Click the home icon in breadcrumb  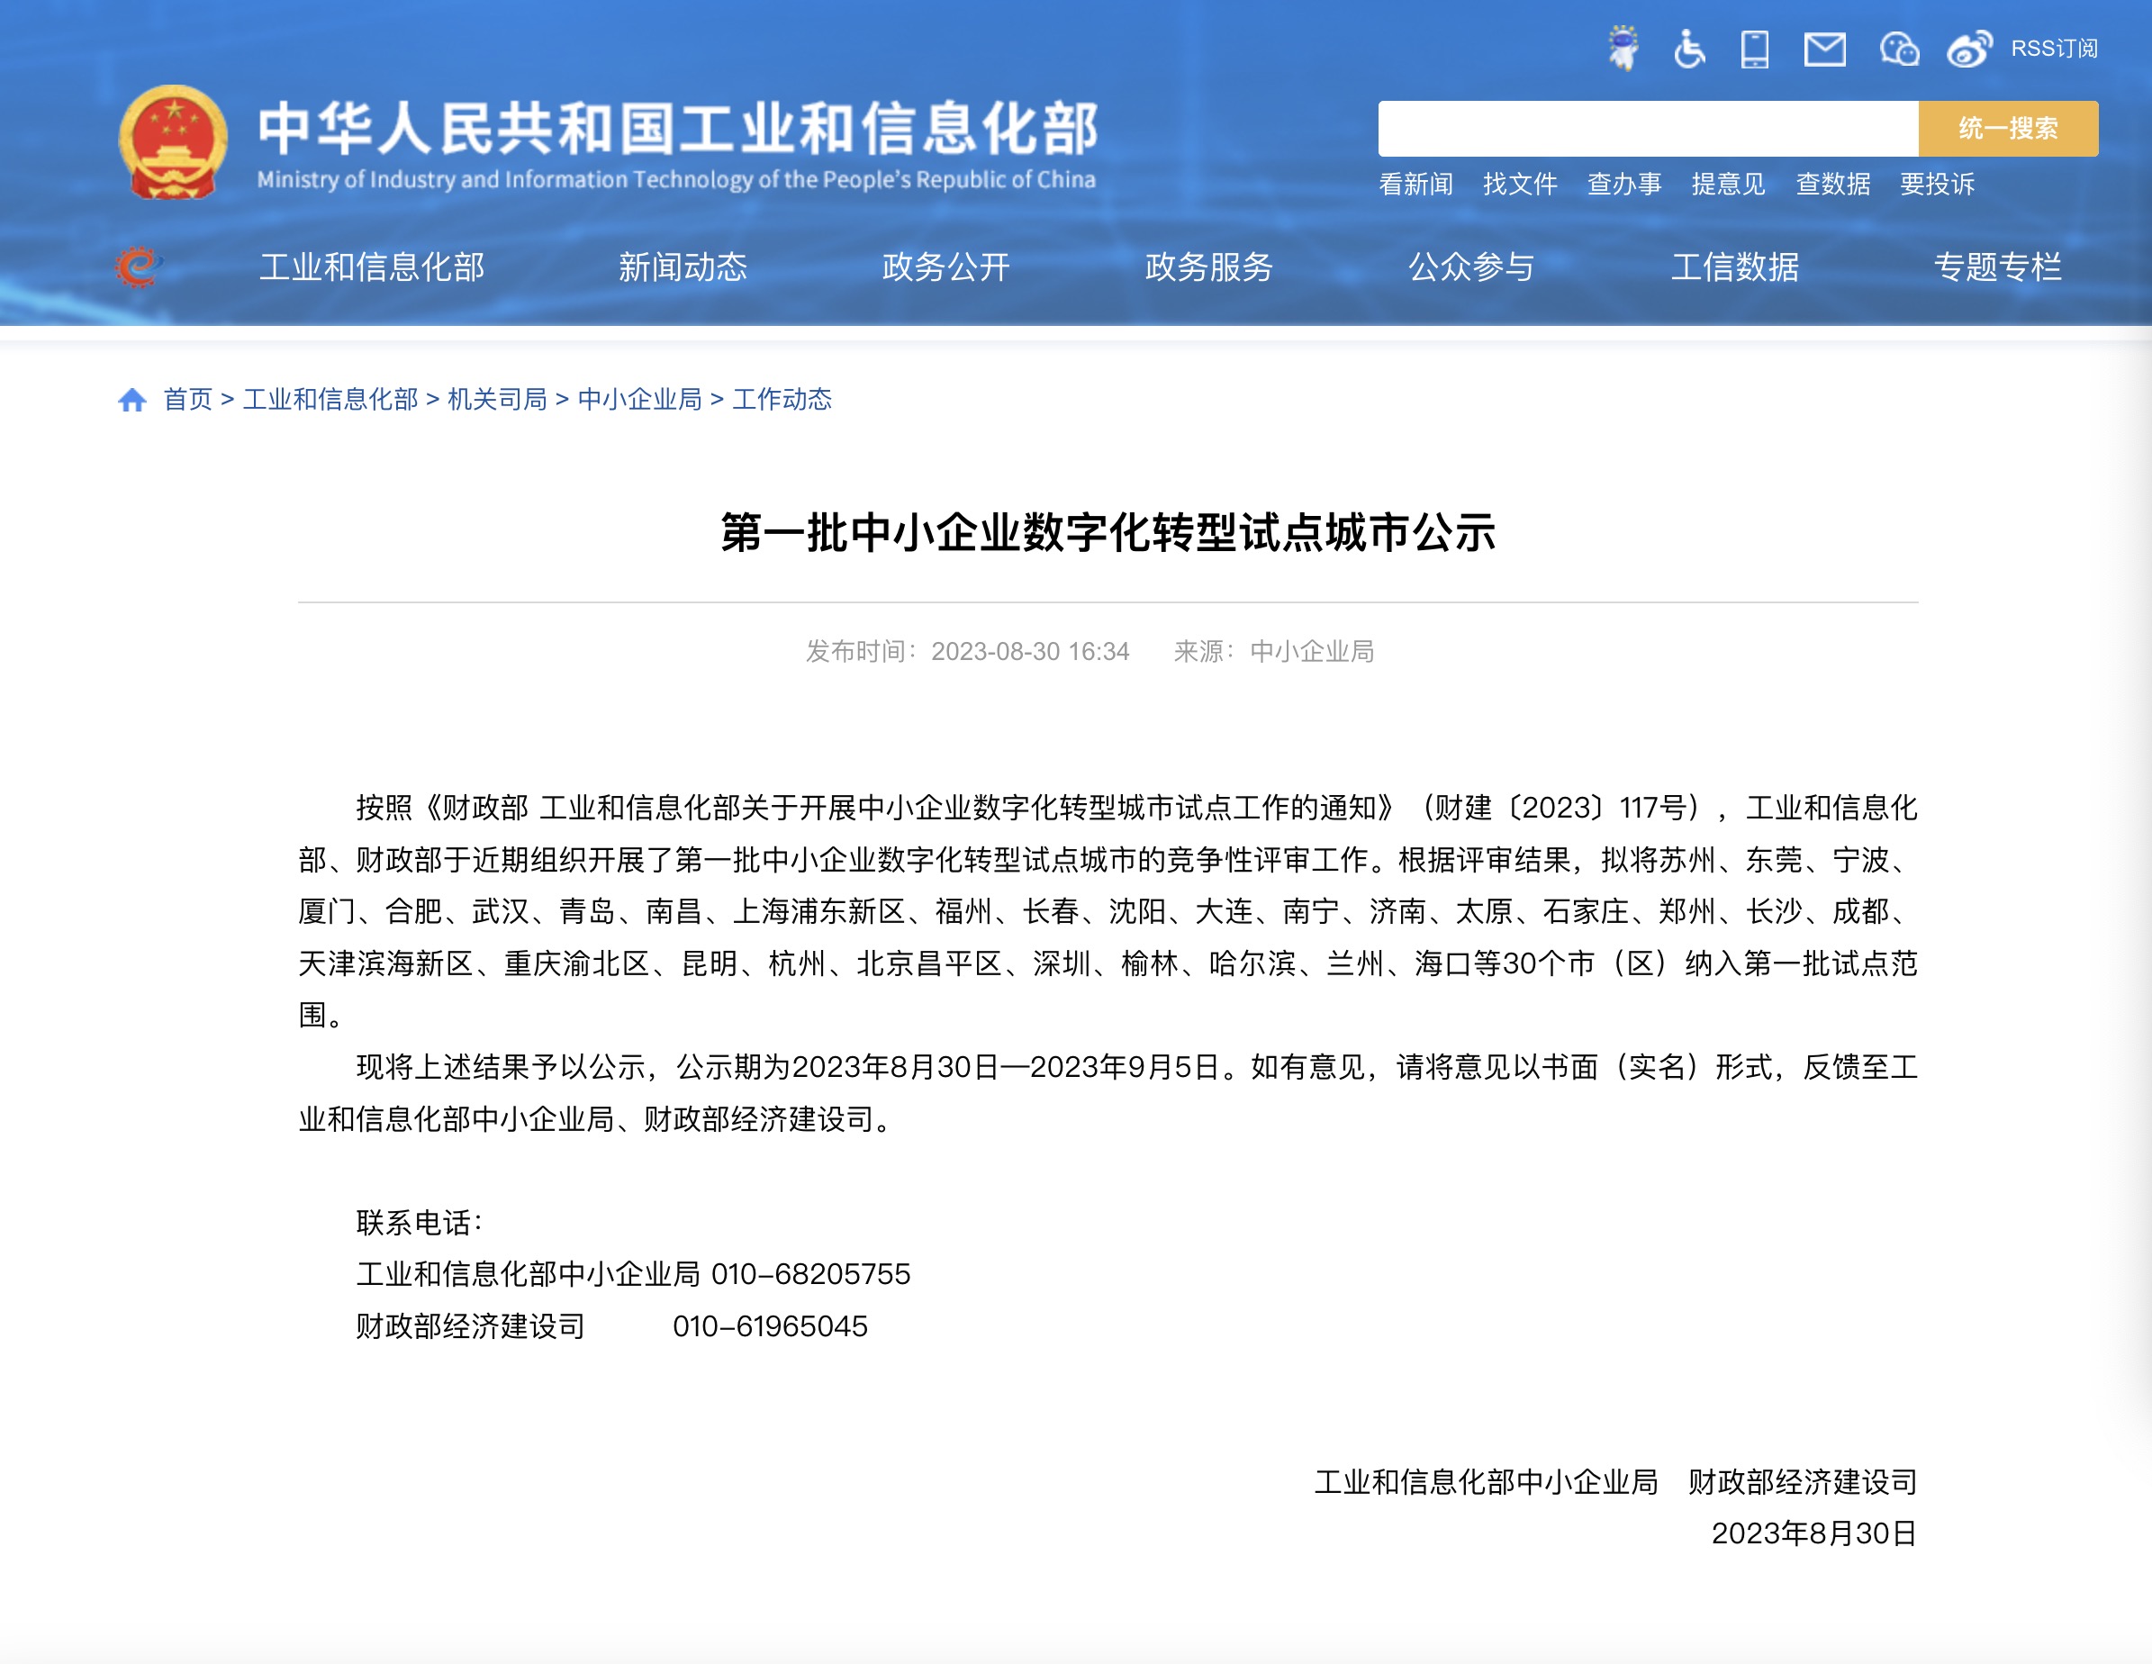[132, 399]
